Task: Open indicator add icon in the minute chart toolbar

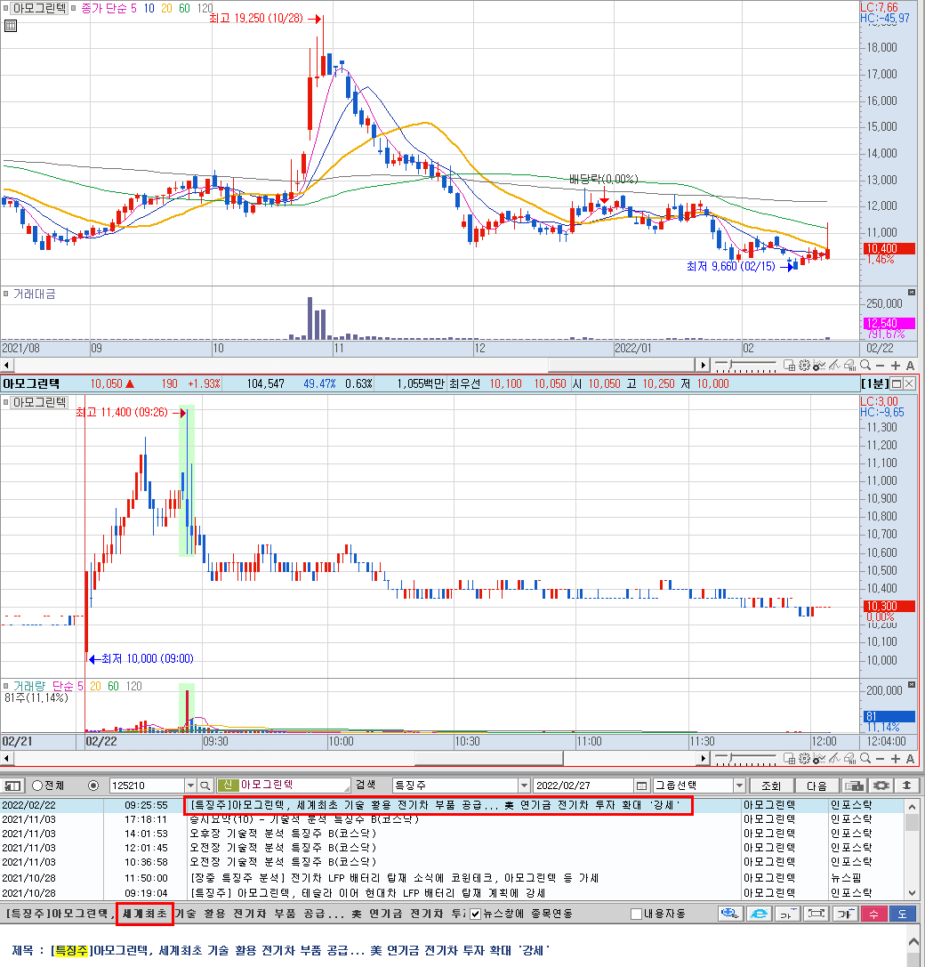Action: (x=819, y=758)
